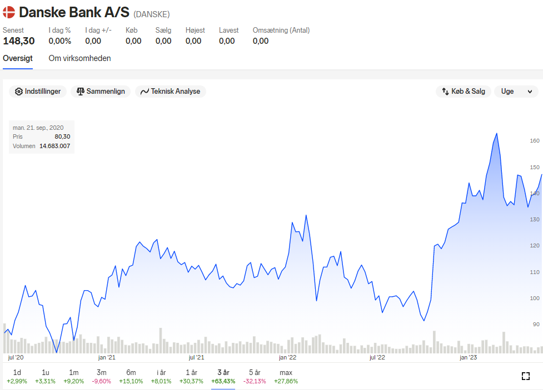Viewport: 543px width, 390px height.
Task: Open the Indstillinger gear settings
Action: [x=38, y=92]
